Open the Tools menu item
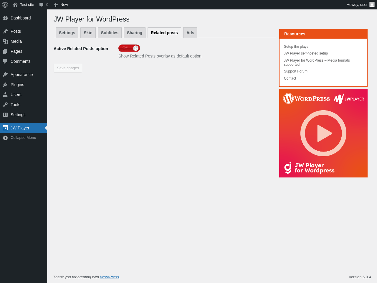The height and width of the screenshot is (283, 377). coord(24,105)
